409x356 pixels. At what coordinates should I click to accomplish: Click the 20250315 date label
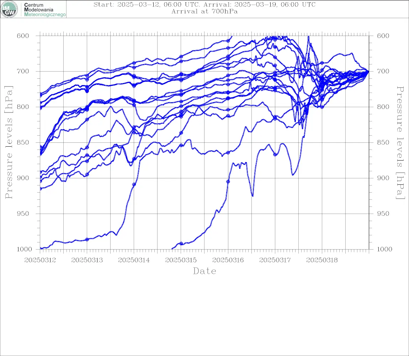[181, 260]
